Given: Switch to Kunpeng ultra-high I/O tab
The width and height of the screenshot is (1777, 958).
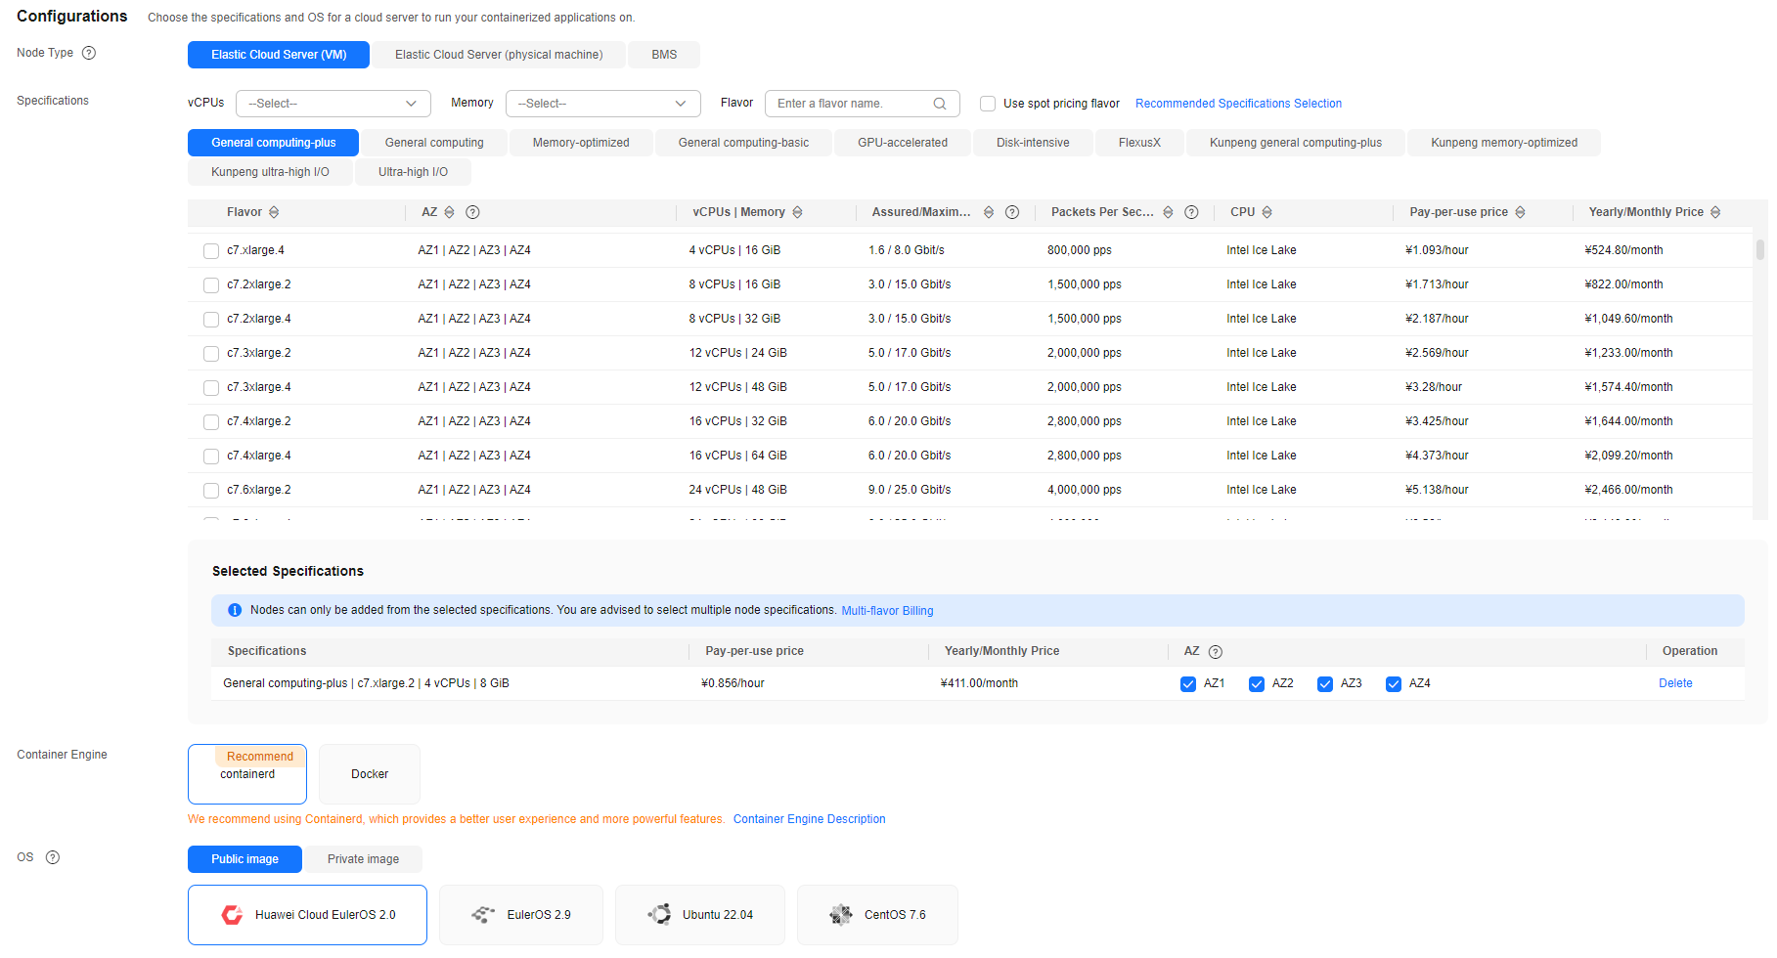Looking at the screenshot, I should [270, 172].
